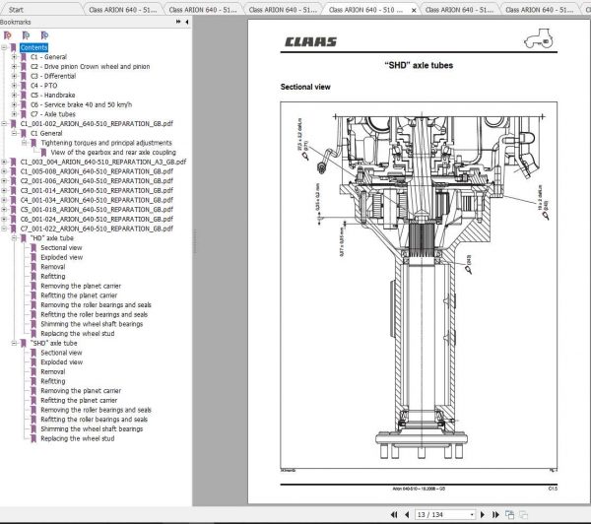Viewport: 591px width, 524px height.
Task: Click the second bookmark flag icon in Bookmarks toolbar
Action: (x=26, y=35)
